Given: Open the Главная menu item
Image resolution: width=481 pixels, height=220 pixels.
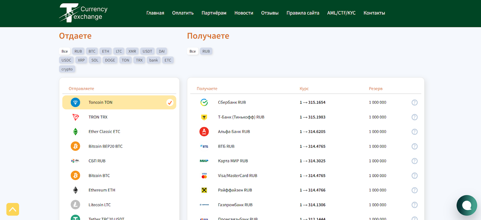Looking at the screenshot, I should tap(155, 13).
